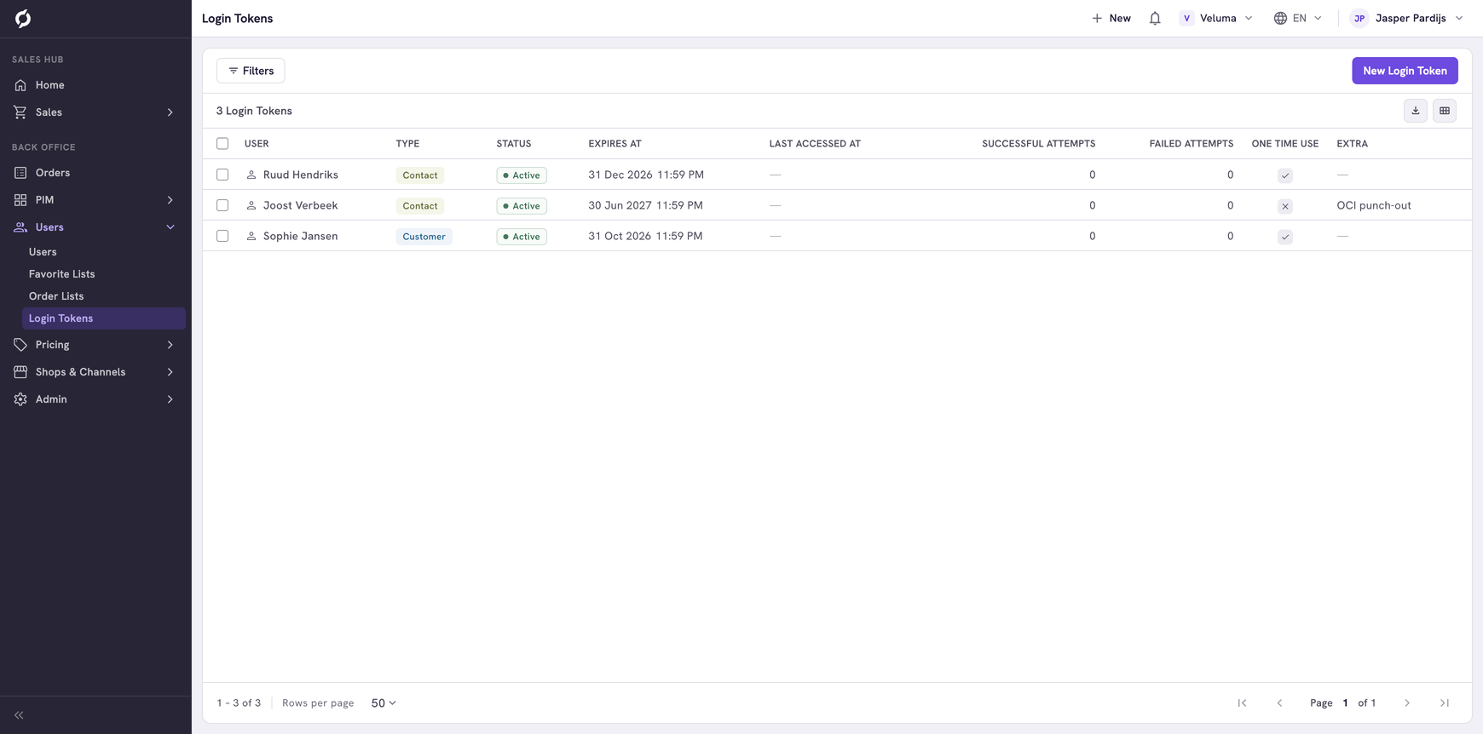
Task: Click the app logo in the sidebar
Action: [x=23, y=18]
